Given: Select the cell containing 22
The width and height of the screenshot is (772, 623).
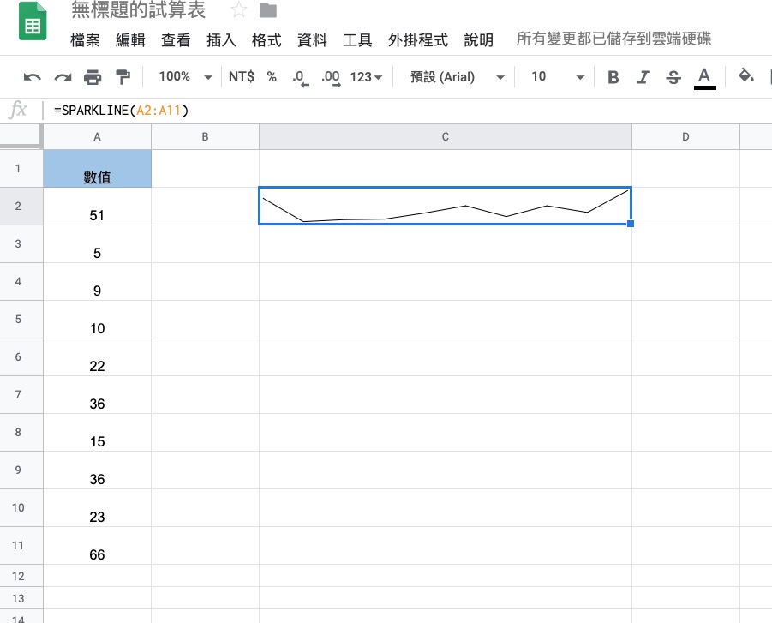Looking at the screenshot, I should [x=97, y=357].
